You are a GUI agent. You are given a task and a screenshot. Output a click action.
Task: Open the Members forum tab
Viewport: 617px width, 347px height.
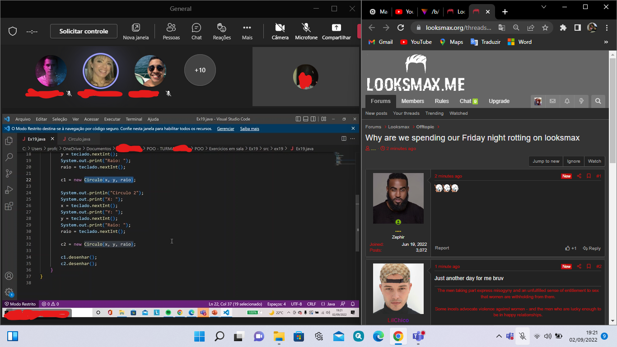point(413,101)
